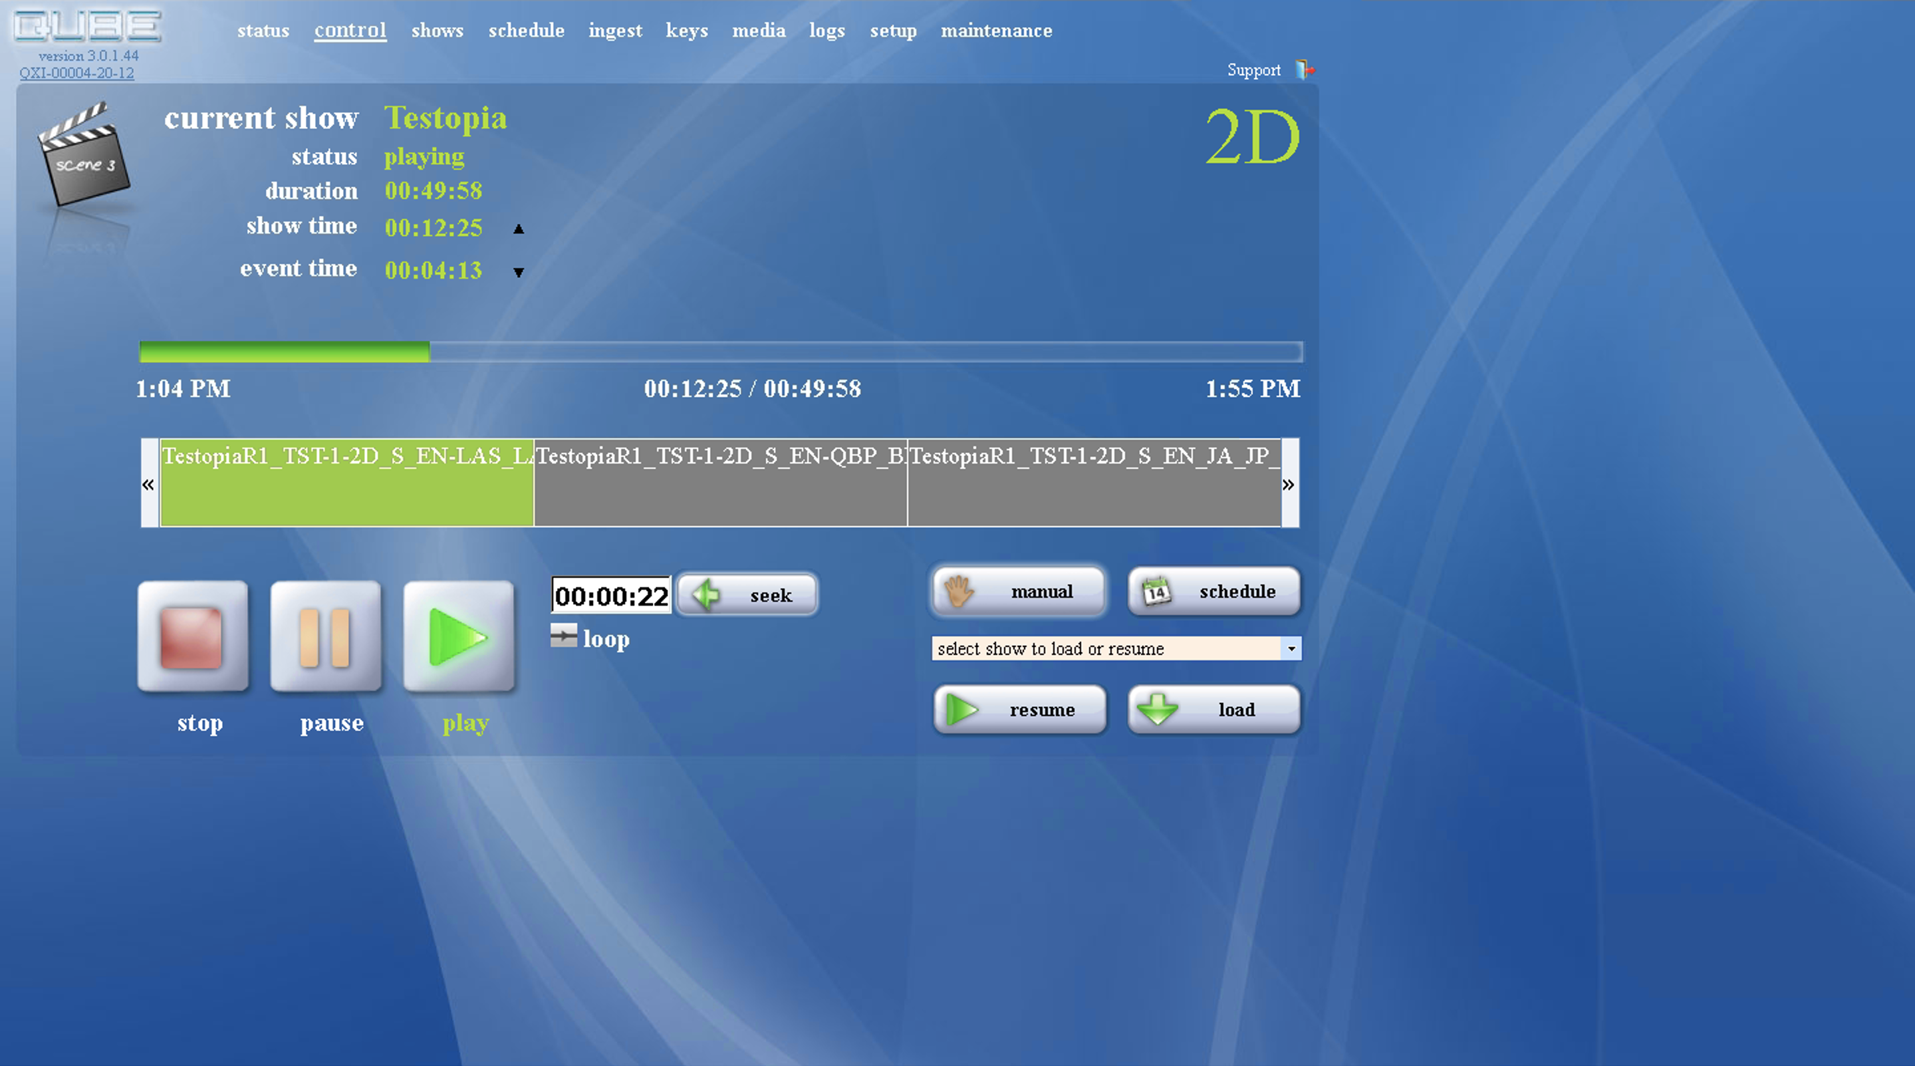Click the scene 3 clapperboard icon

84,155
